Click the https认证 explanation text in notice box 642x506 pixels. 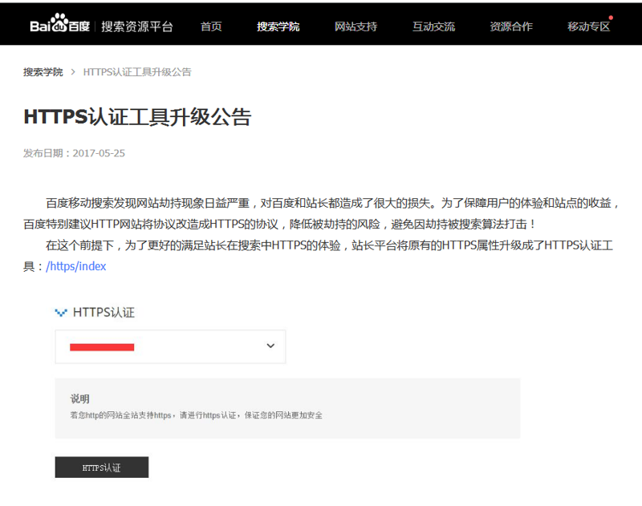196,415
